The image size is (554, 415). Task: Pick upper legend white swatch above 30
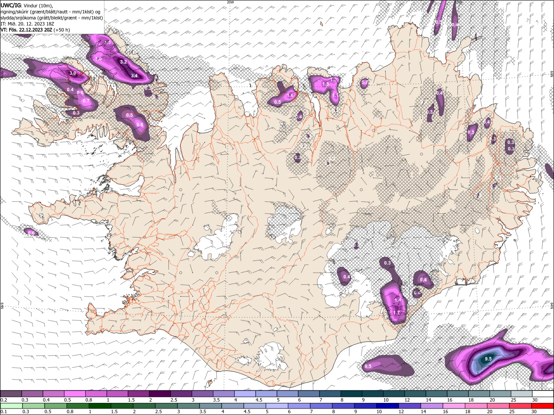pos(543,394)
